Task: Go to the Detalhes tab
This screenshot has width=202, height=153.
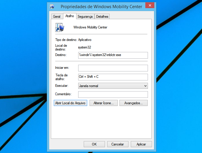Action: [102, 17]
